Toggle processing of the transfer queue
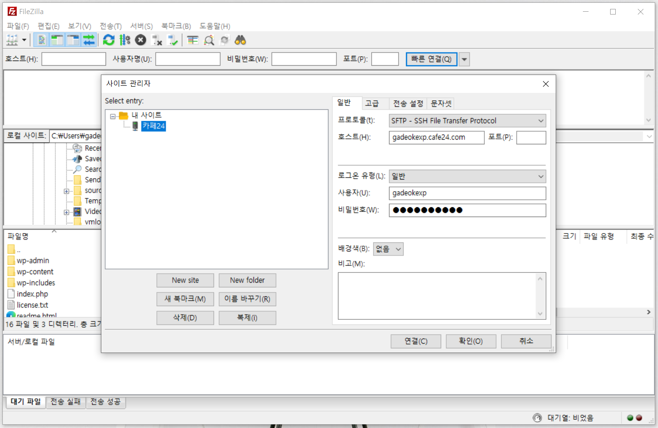This screenshot has height=428, width=658. tap(124, 40)
